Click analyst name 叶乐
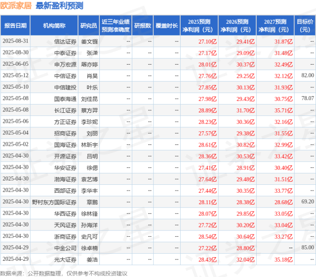Viewport: 316px width, 277px height. pos(92,87)
